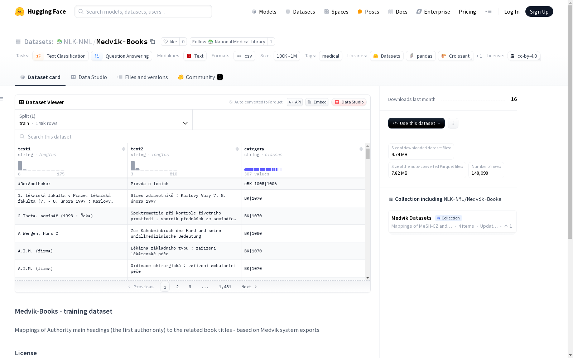This screenshot has width=573, height=358.
Task: Select the Question Answering task tag
Action: tap(122, 56)
